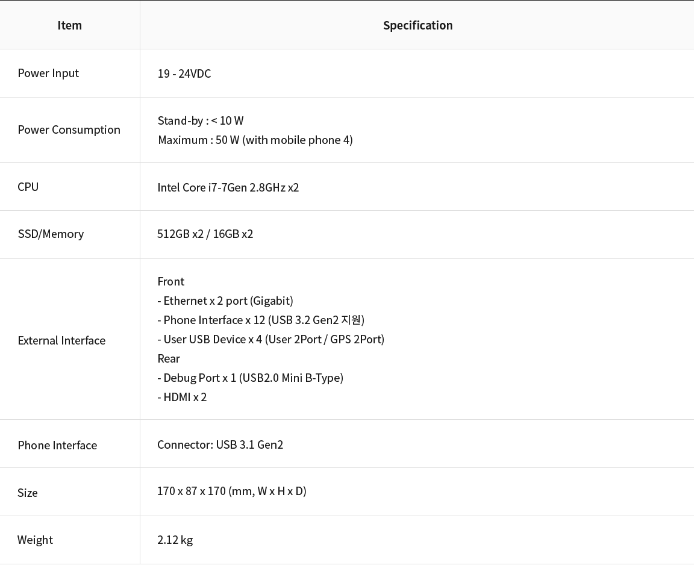Select the "CPU" row label
The height and width of the screenshot is (577, 694).
pyautogui.click(x=28, y=187)
